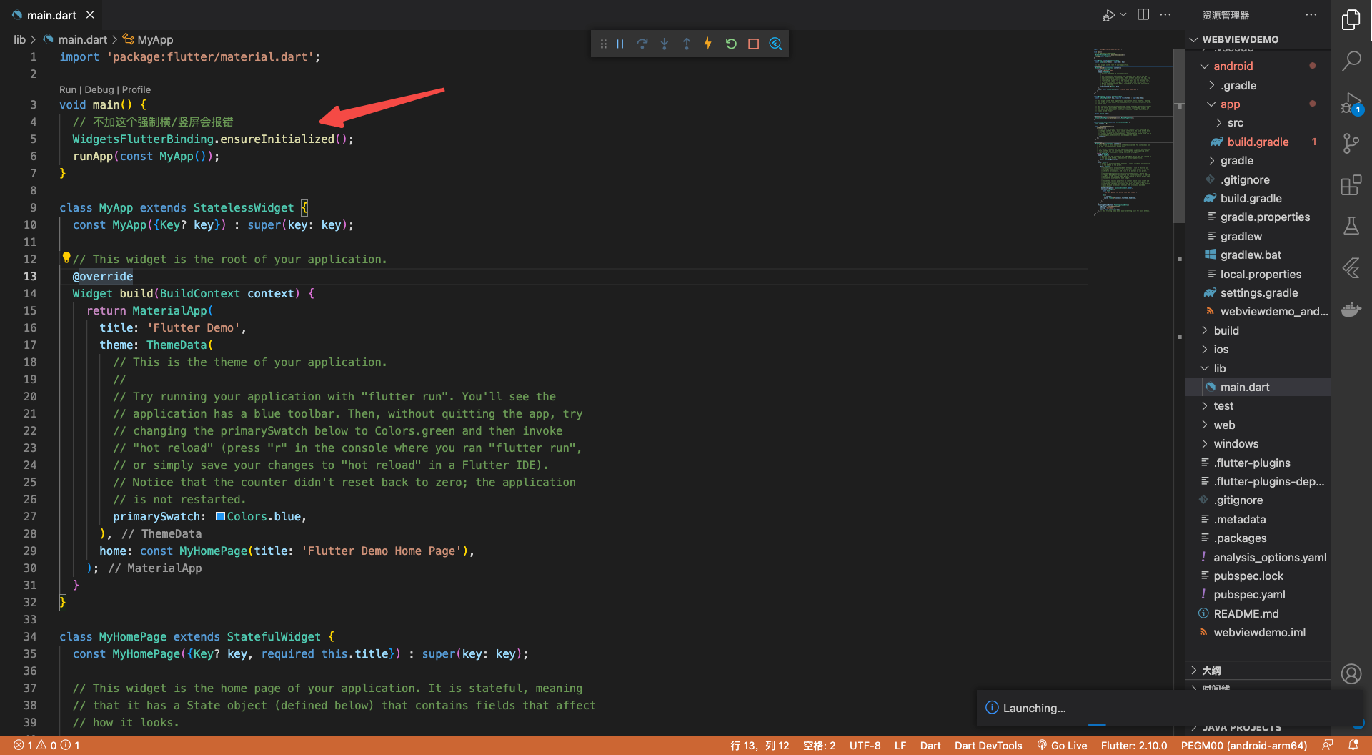
Task: Open the Testing flask view
Action: point(1351,226)
